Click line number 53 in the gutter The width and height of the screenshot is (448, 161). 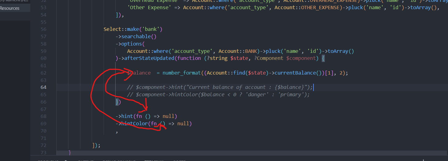(x=43, y=8)
